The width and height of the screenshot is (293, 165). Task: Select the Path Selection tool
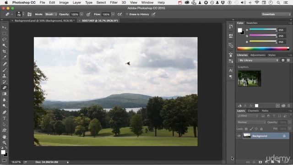[x=4, y=124]
